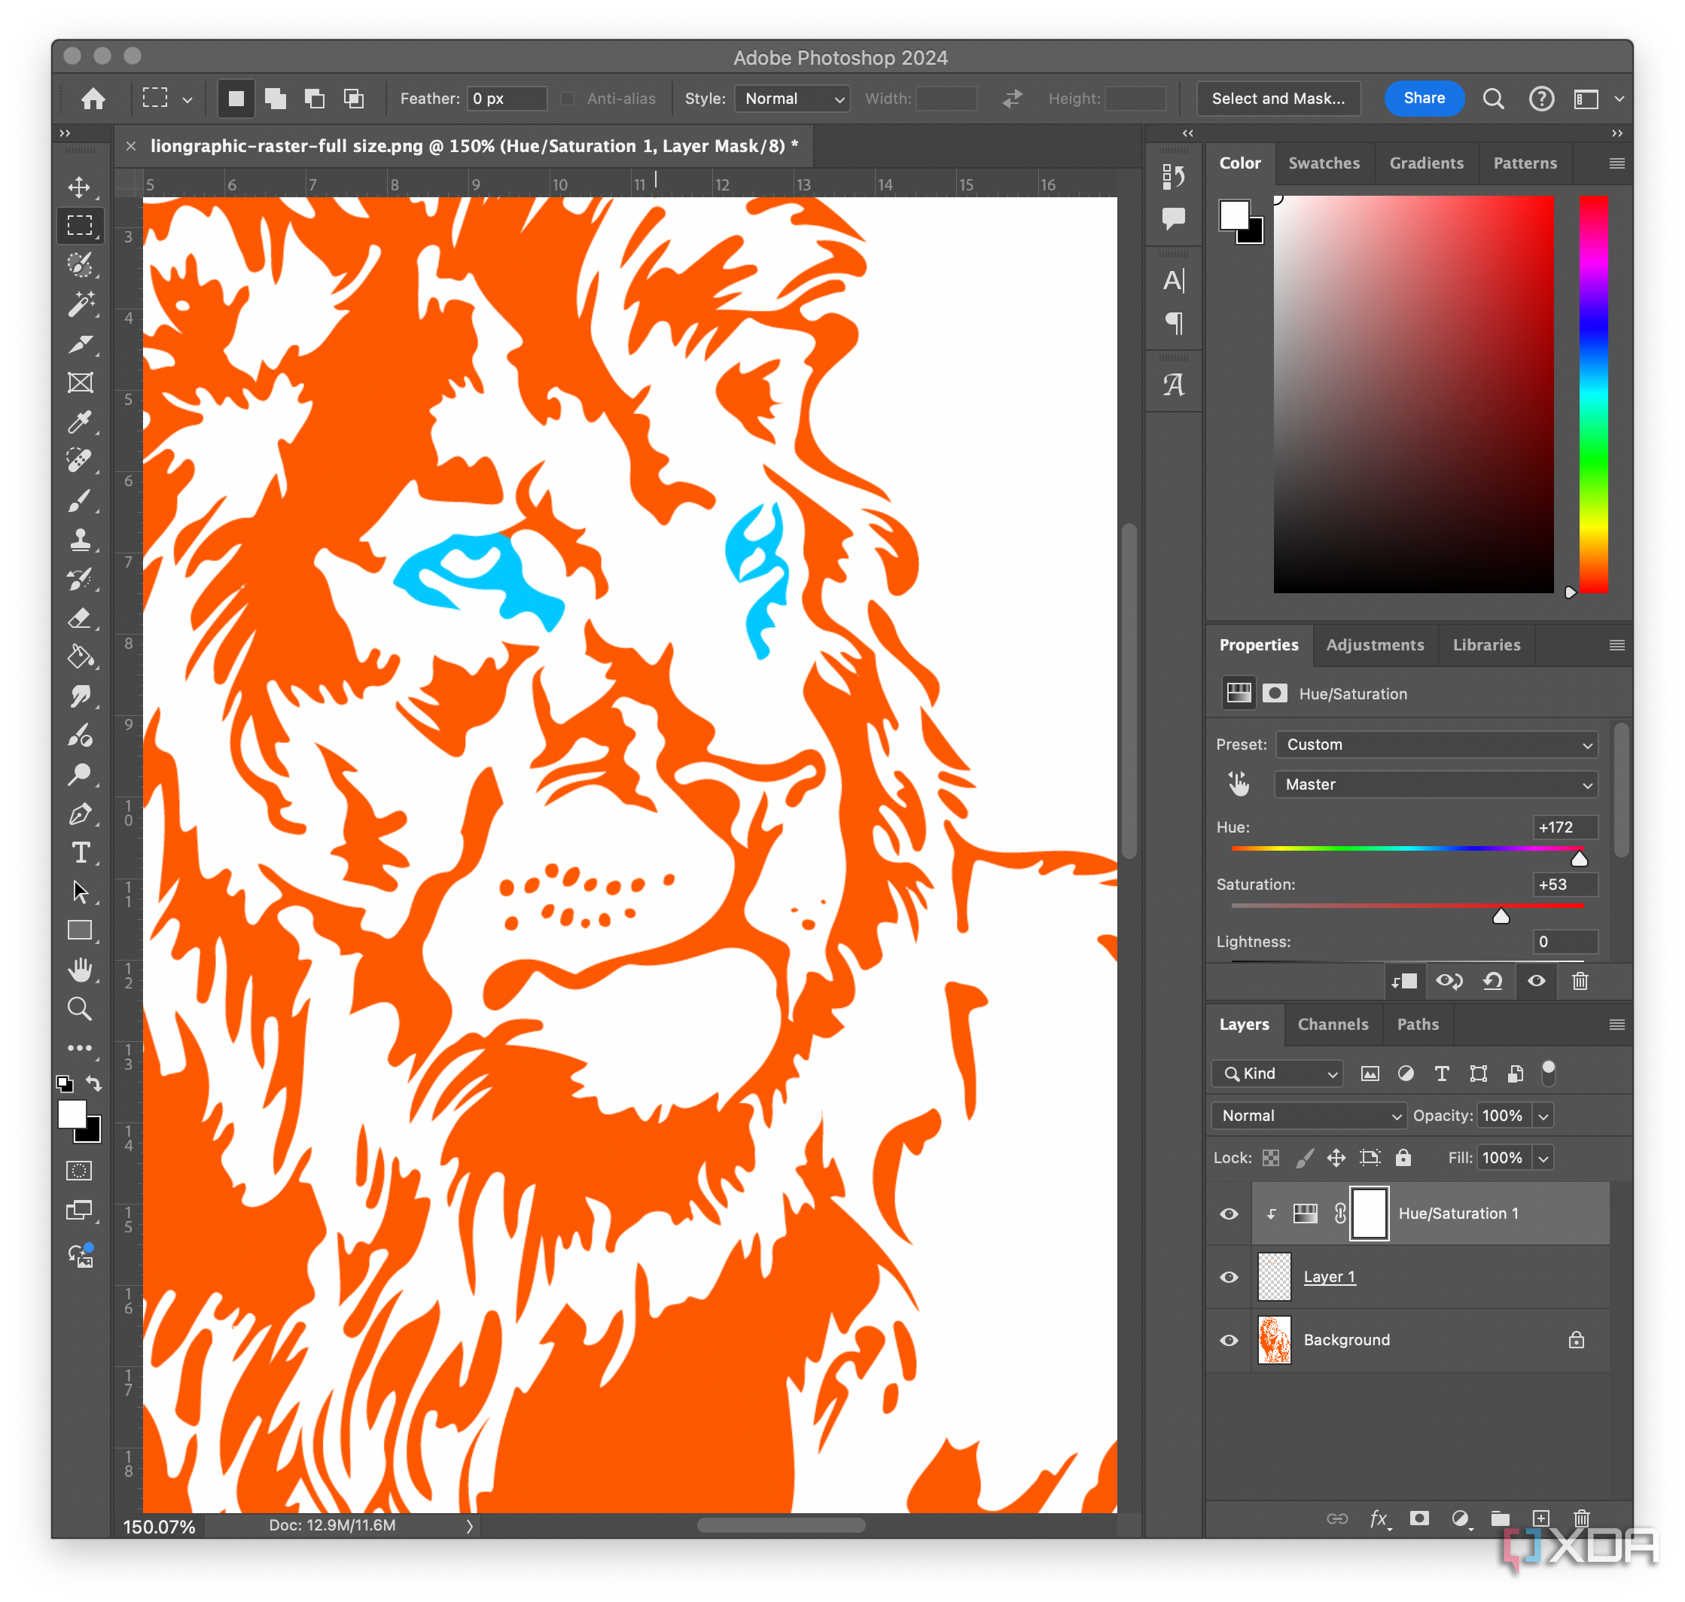Click the Feather input field
Image resolution: width=1685 pixels, height=1602 pixels.
click(507, 99)
